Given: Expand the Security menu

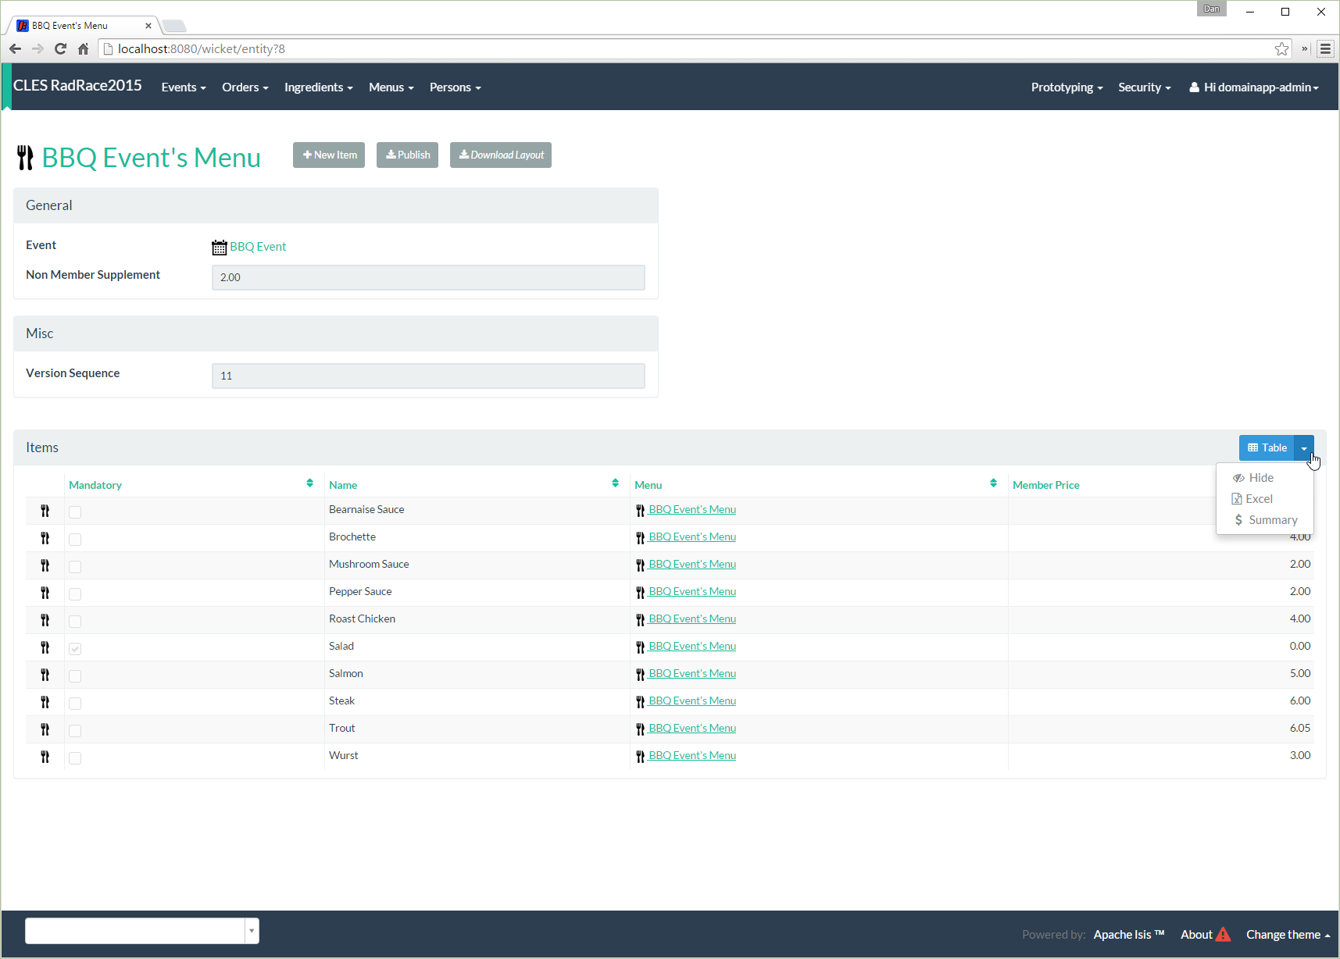Looking at the screenshot, I should (1145, 87).
